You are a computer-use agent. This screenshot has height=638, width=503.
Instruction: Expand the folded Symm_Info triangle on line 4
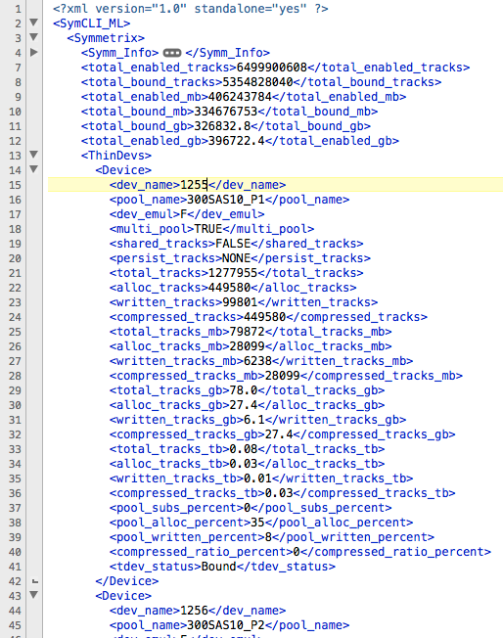(34, 52)
